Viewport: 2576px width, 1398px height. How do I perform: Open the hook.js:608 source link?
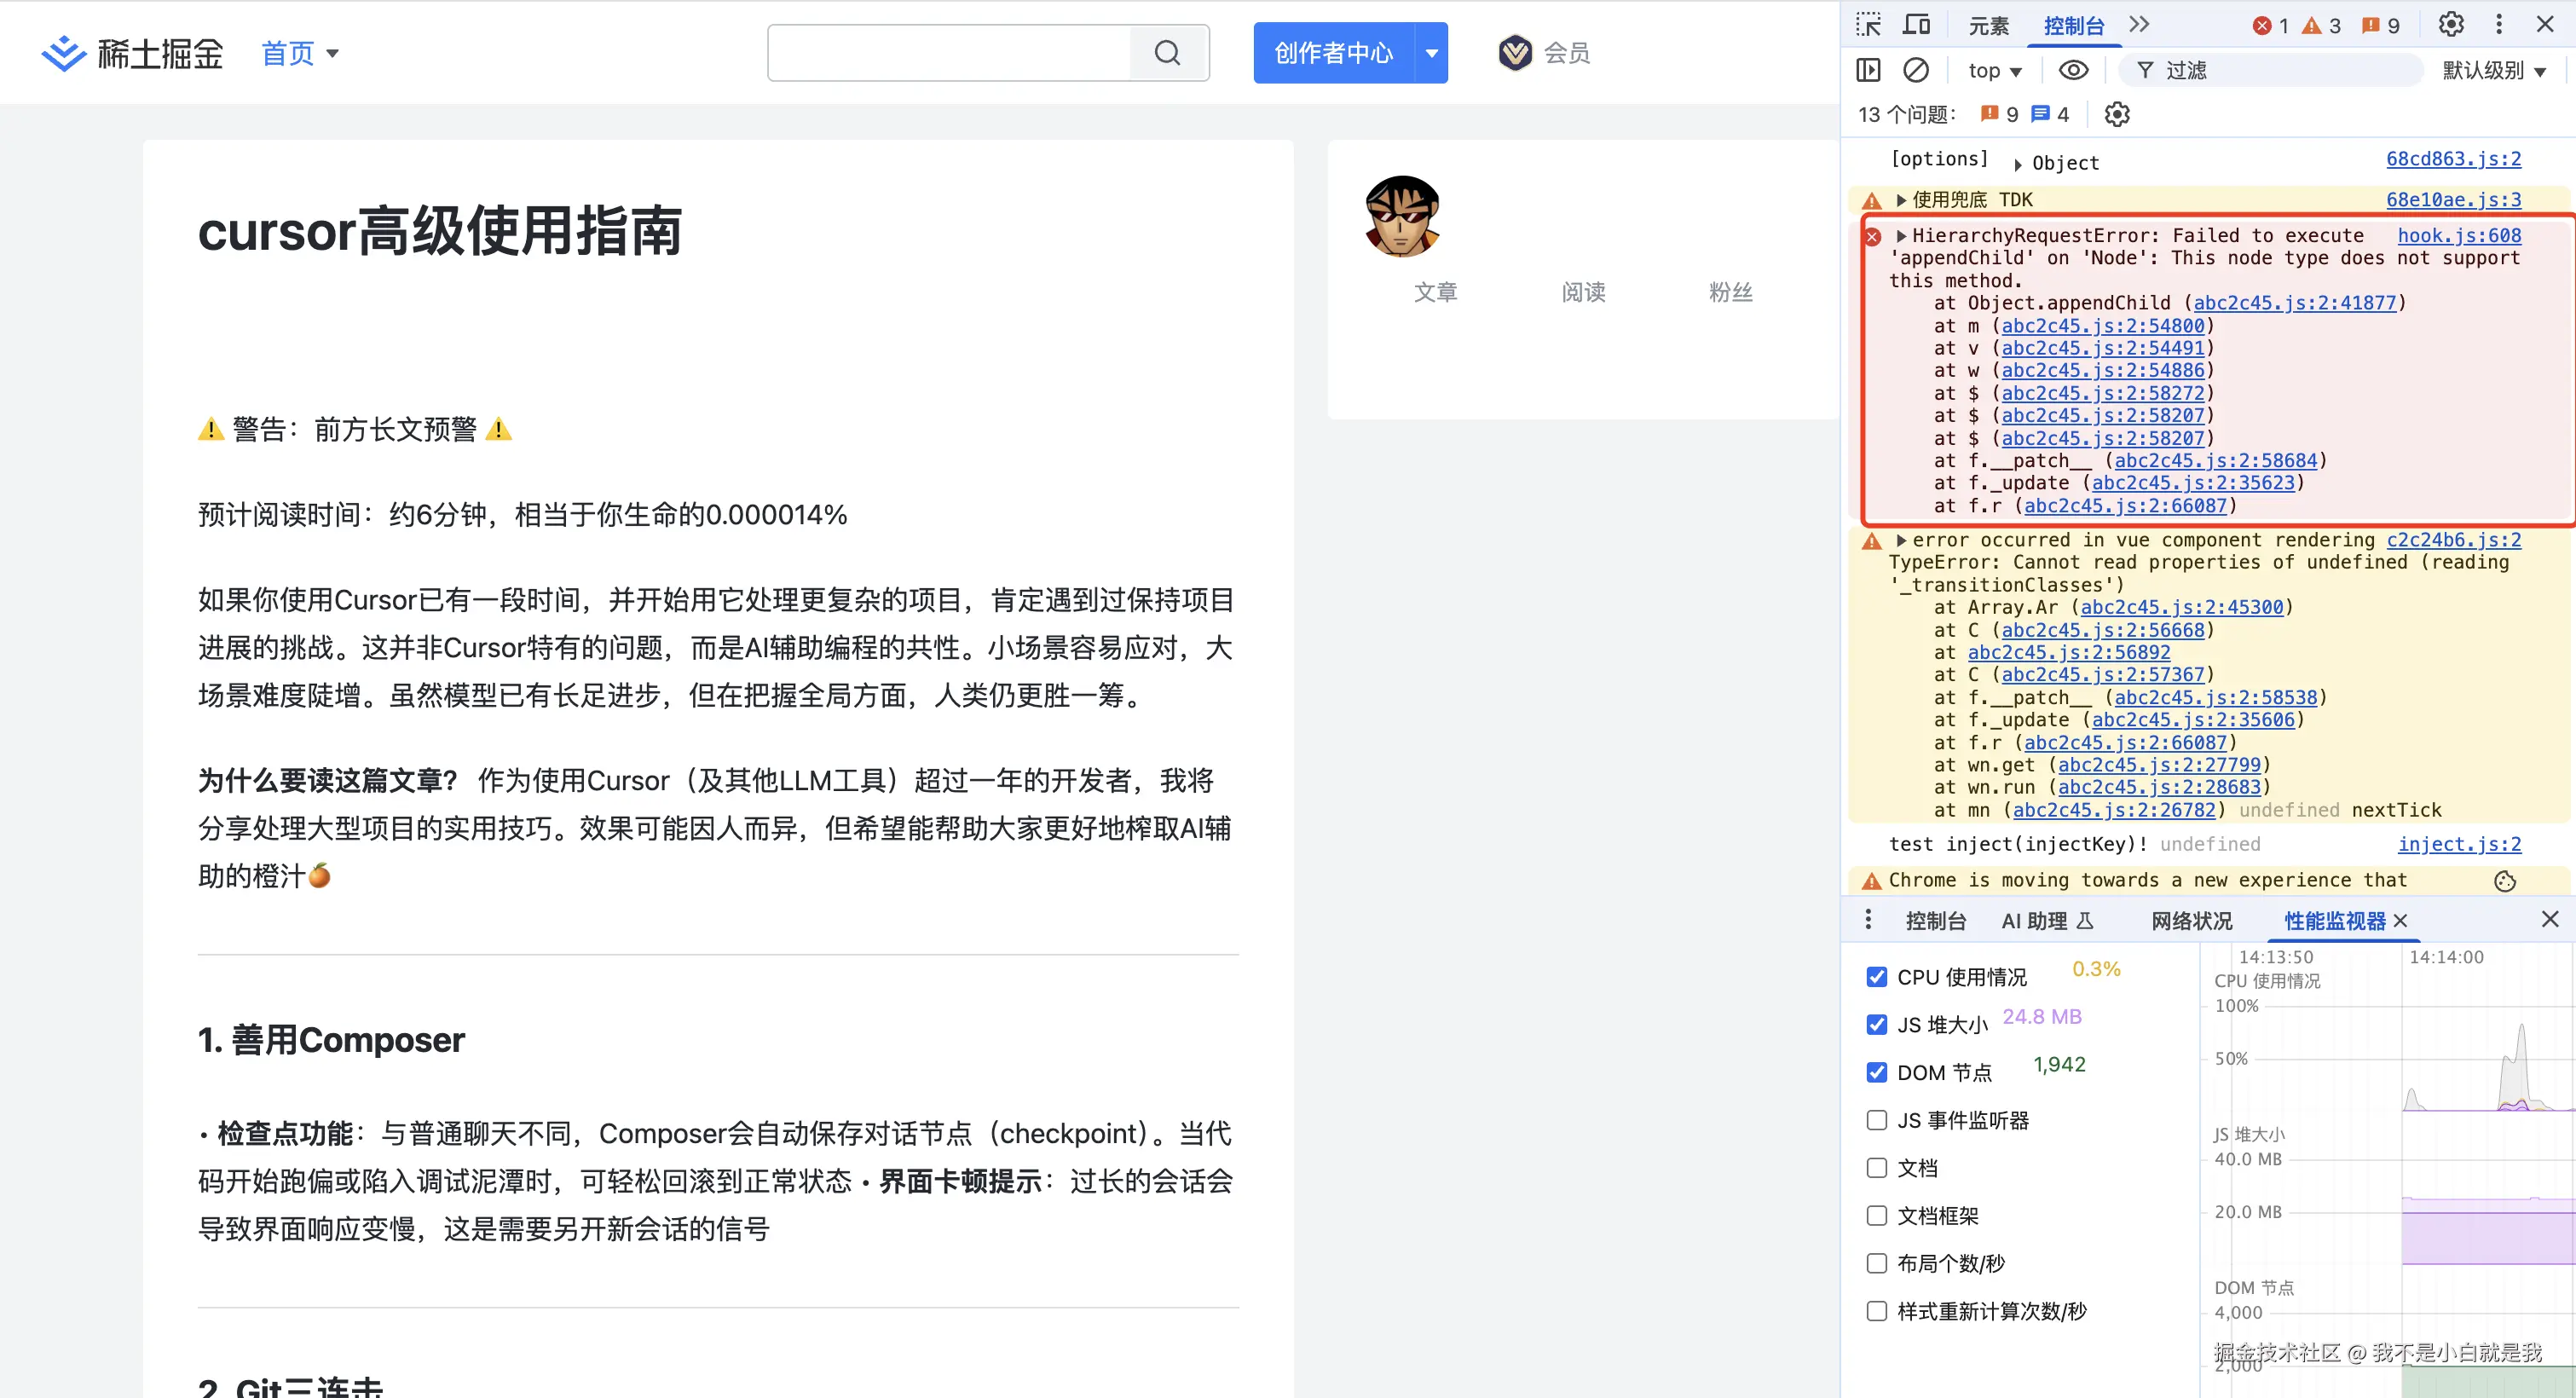click(2461, 235)
